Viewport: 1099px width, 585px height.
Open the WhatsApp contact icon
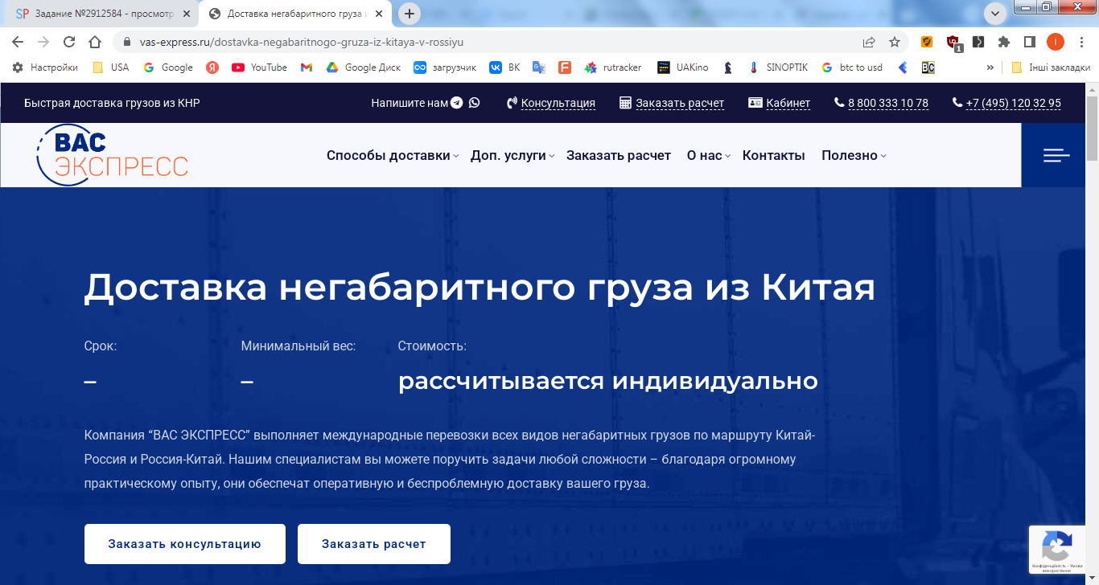pos(474,103)
